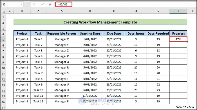Select the 'Task 10' cell
The width and height of the screenshot is (197, 110).
[38, 90]
